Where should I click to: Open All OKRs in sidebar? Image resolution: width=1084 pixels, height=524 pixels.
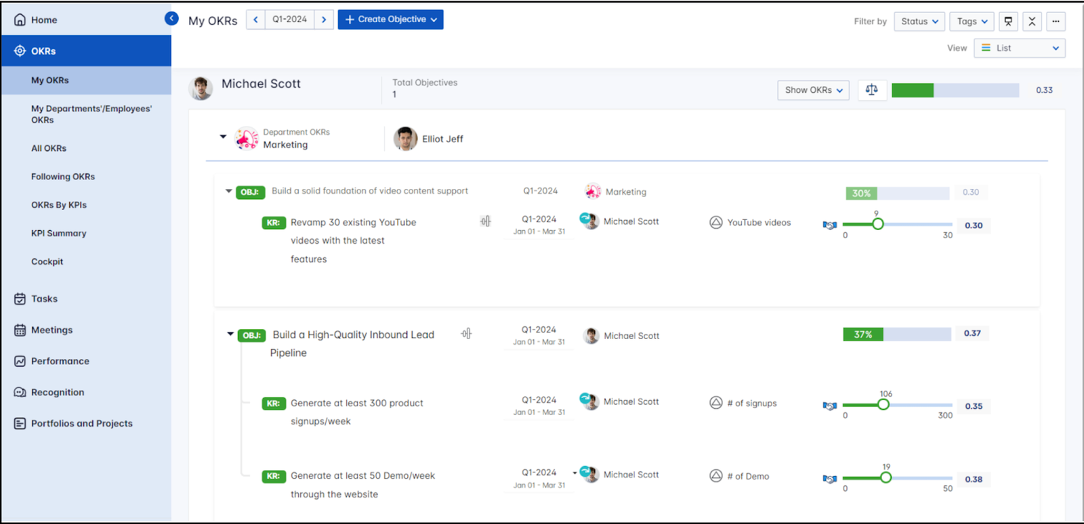(x=49, y=148)
